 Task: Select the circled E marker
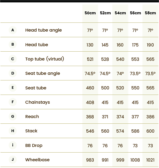(x=13, y=88)
